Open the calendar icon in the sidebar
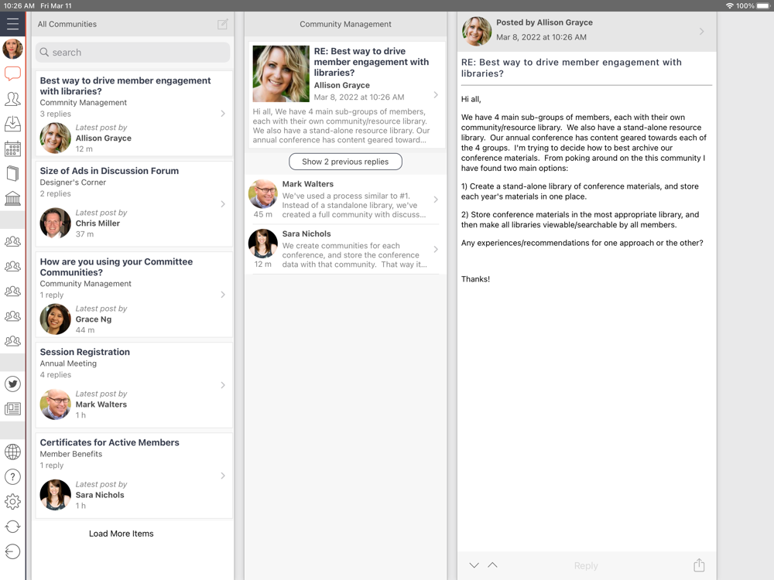Image resolution: width=774 pixels, height=580 pixels. pyautogui.click(x=12, y=149)
